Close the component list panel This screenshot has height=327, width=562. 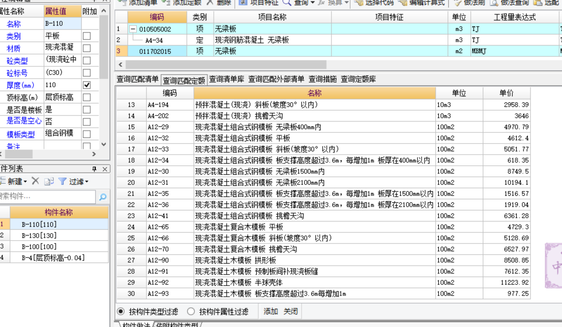pos(105,169)
